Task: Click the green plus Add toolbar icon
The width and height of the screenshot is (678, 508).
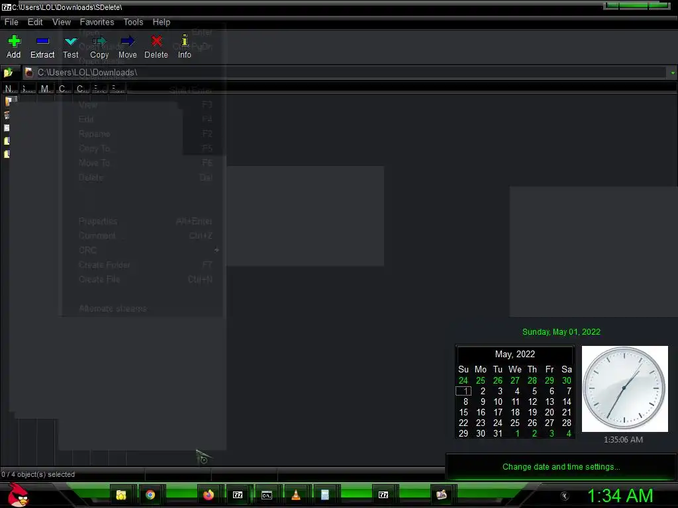Action: [14, 41]
